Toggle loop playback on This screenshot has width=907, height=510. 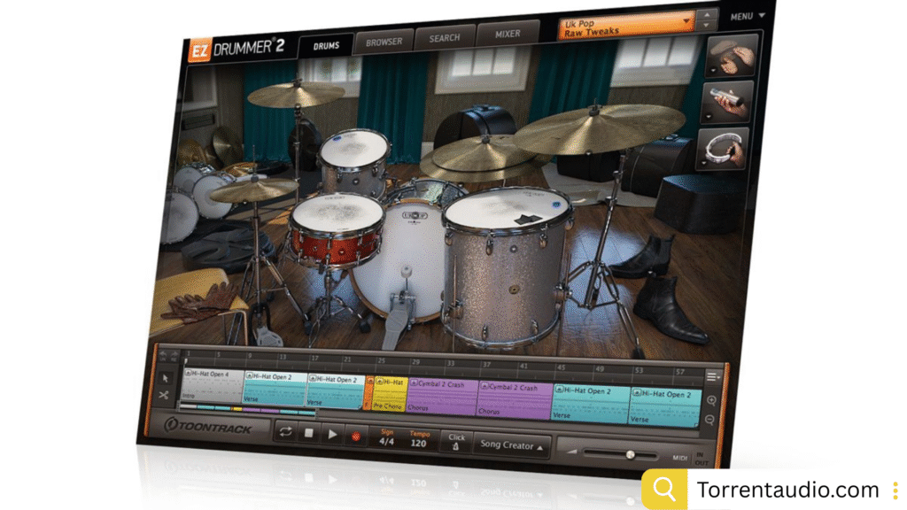pyautogui.click(x=285, y=432)
